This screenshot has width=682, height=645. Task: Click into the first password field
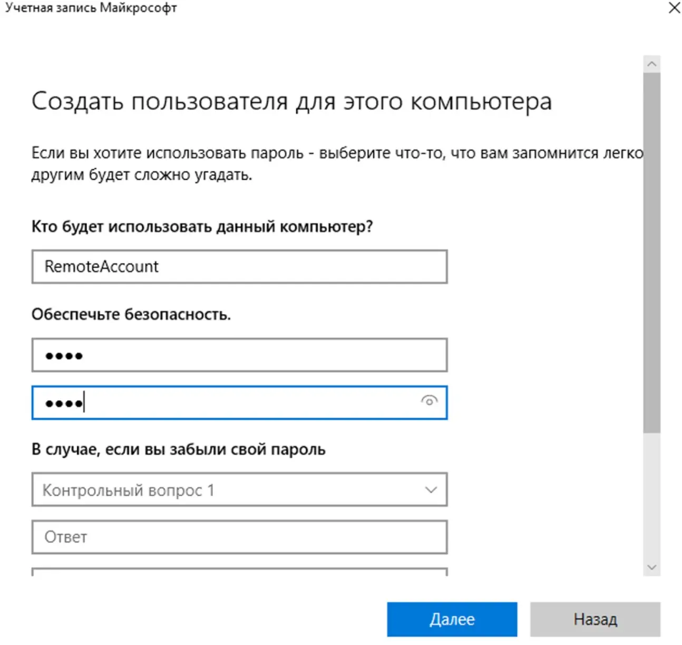coord(239,355)
